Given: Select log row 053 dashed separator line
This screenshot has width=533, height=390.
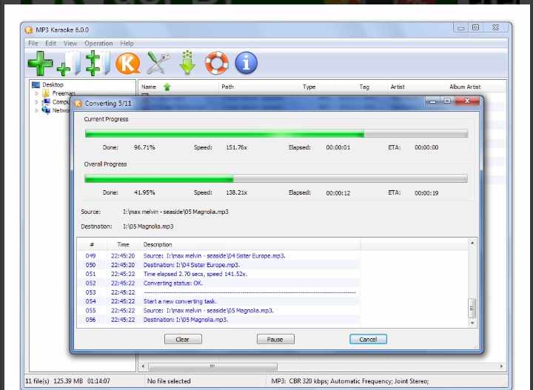Looking at the screenshot, I should [219, 292].
